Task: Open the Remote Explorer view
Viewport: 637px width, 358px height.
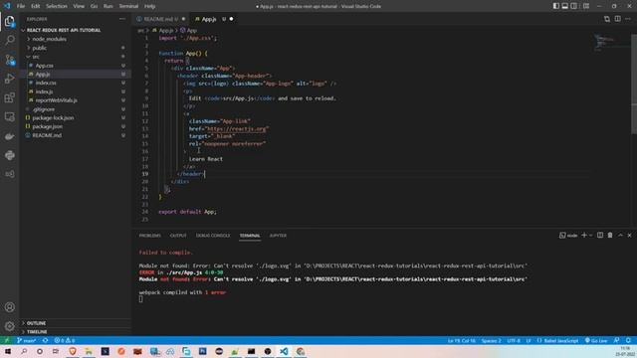Action: pos(10,117)
